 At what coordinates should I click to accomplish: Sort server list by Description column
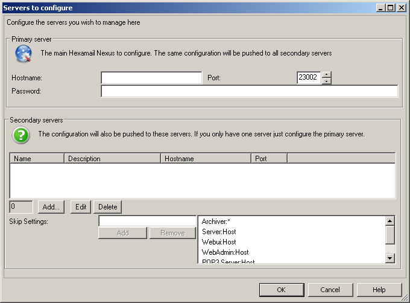click(112, 159)
